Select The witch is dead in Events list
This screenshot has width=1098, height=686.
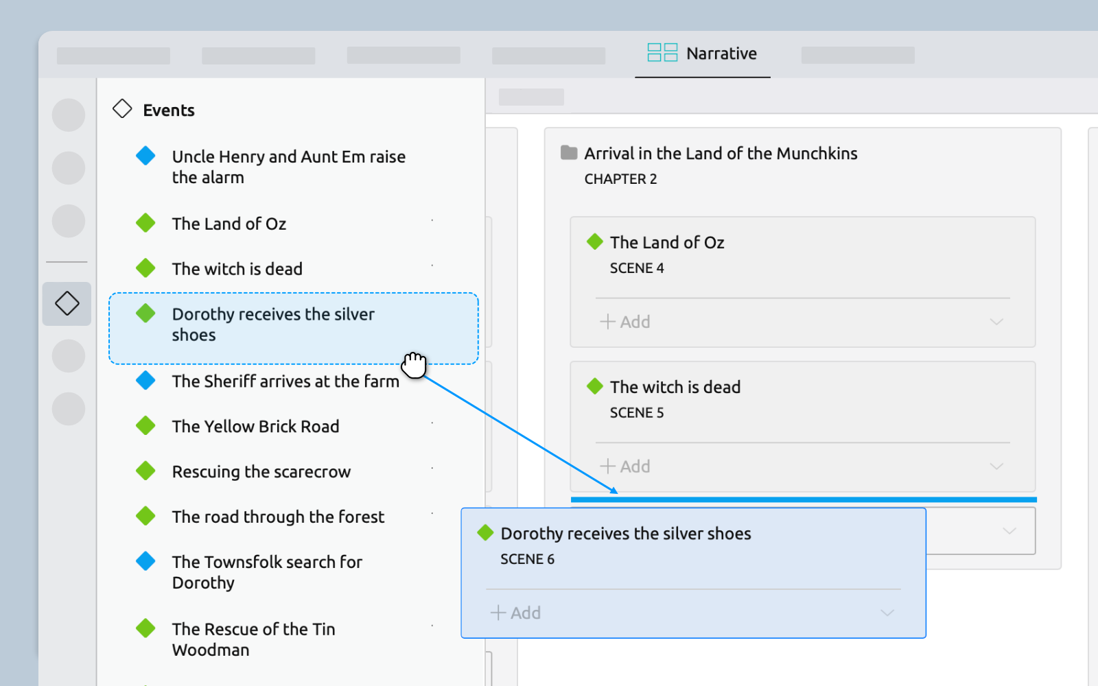point(237,269)
